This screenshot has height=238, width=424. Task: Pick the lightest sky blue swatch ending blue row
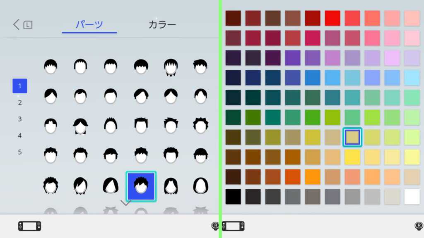coord(412,78)
